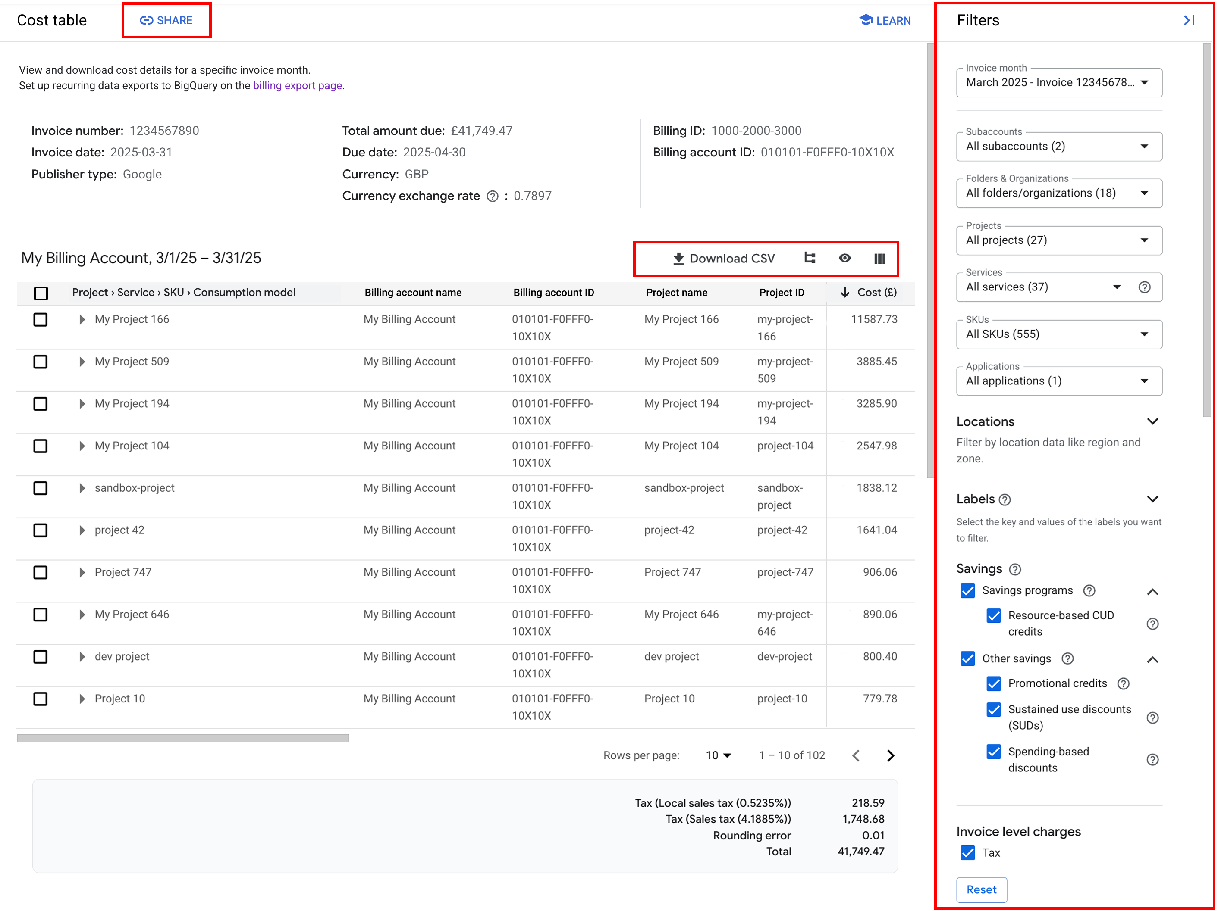1218x911 pixels.
Task: Expand the My Project 509 row
Action: [81, 362]
